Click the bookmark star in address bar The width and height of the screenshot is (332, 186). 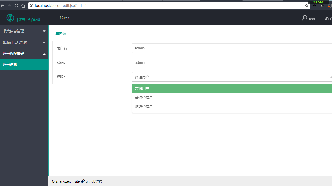point(307,5)
